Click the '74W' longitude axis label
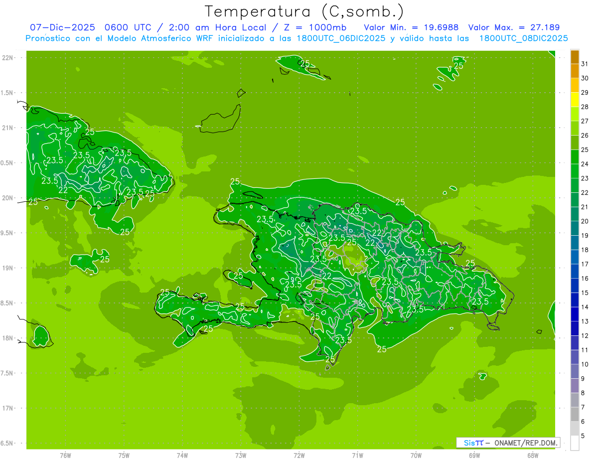This screenshot has width=598, height=462. tap(182, 455)
